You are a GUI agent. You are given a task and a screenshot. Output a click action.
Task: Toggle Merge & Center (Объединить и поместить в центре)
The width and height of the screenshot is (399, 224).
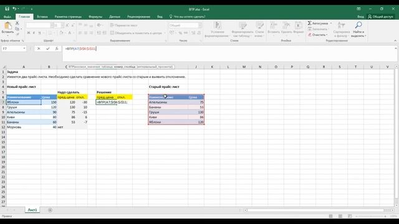point(136,33)
